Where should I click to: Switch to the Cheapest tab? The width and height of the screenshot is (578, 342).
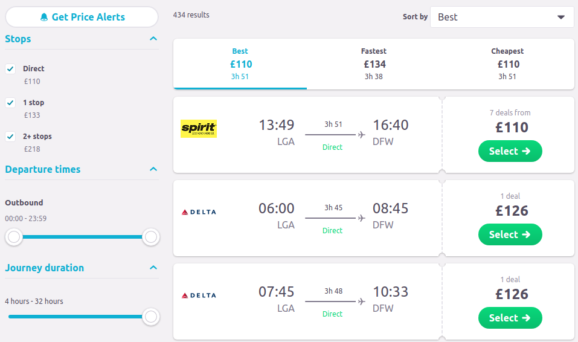507,64
